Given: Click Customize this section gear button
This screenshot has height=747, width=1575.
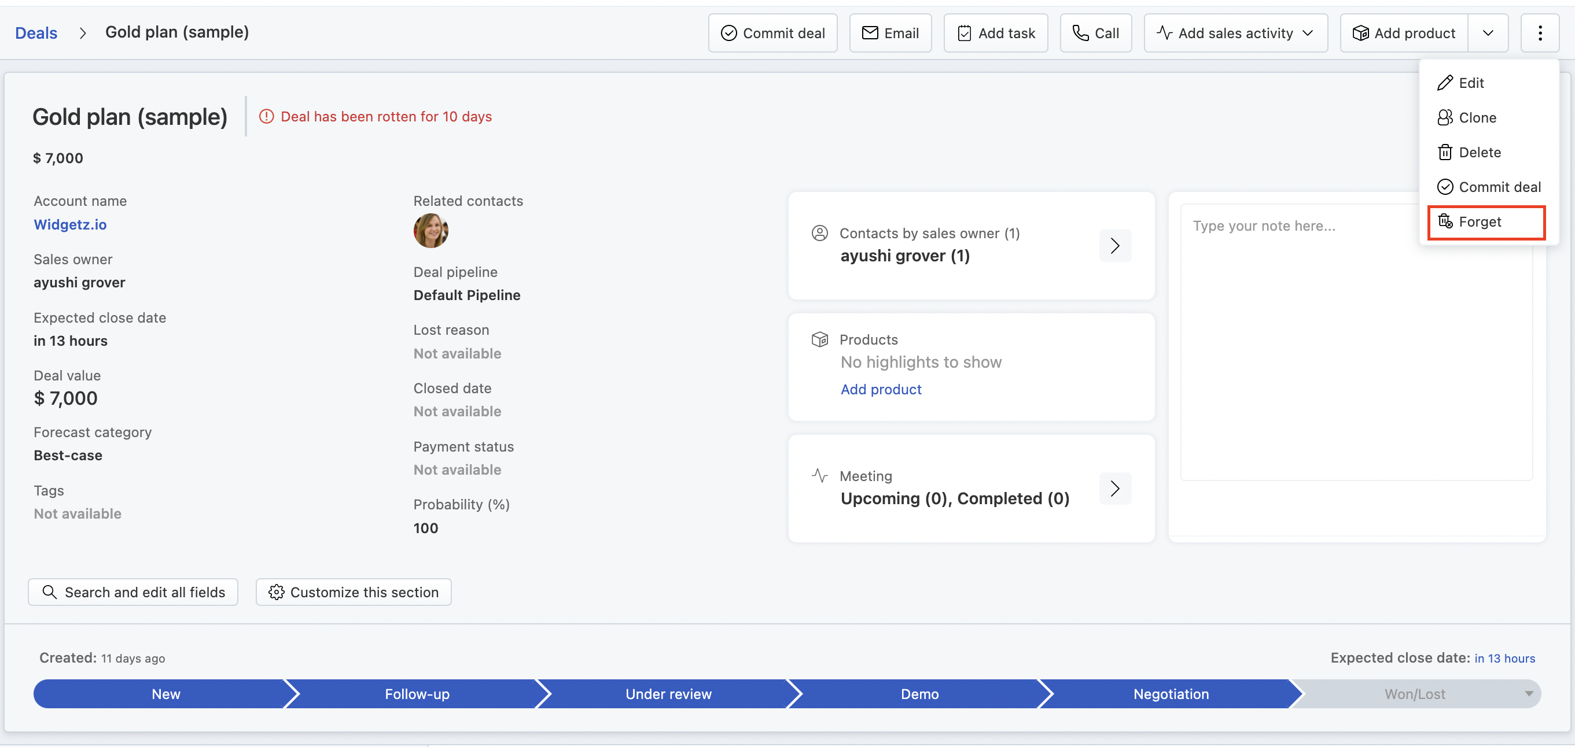Looking at the screenshot, I should pos(354,592).
